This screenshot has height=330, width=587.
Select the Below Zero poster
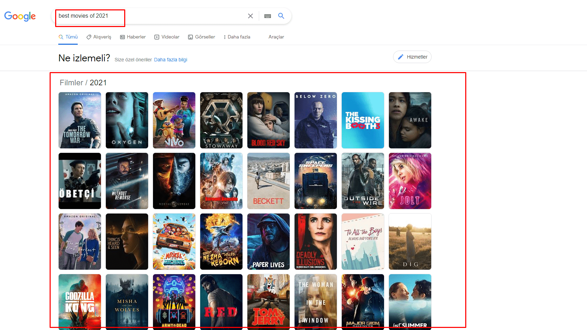316,120
